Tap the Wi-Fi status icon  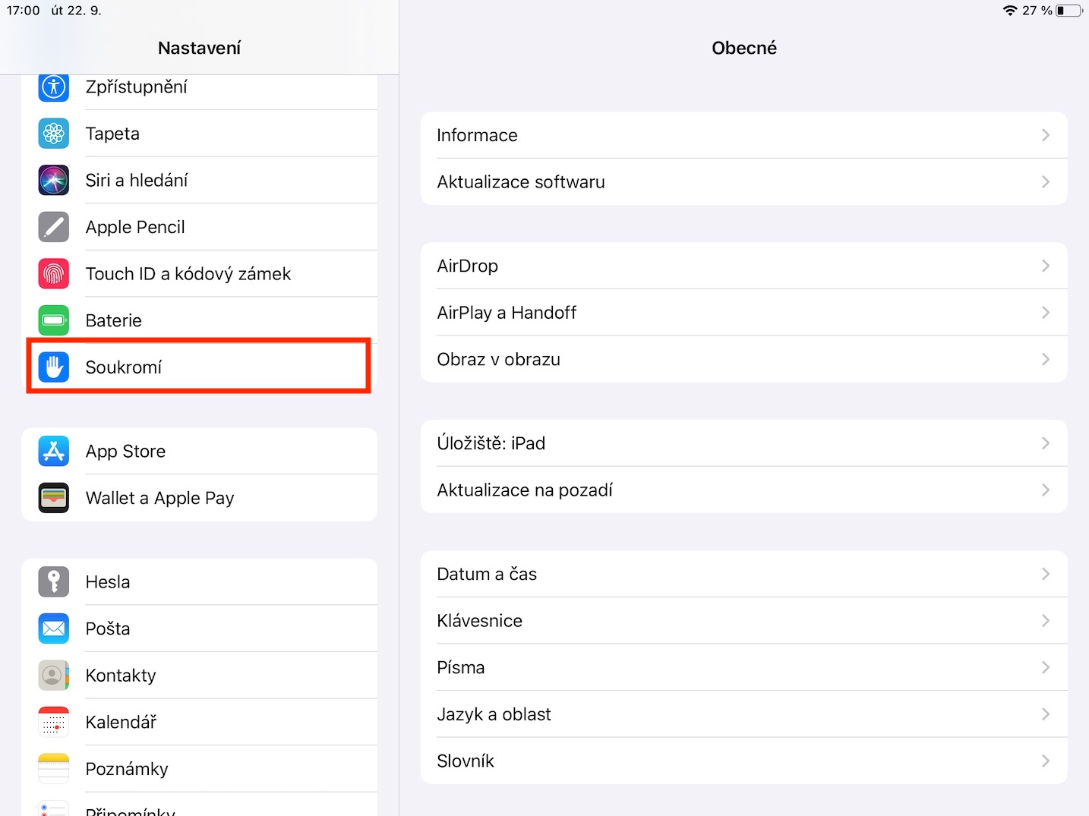[1009, 11]
